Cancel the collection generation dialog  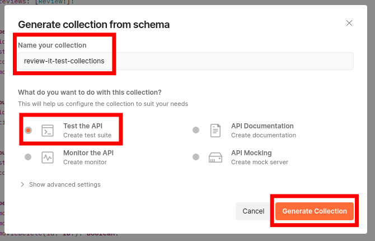[x=253, y=211]
